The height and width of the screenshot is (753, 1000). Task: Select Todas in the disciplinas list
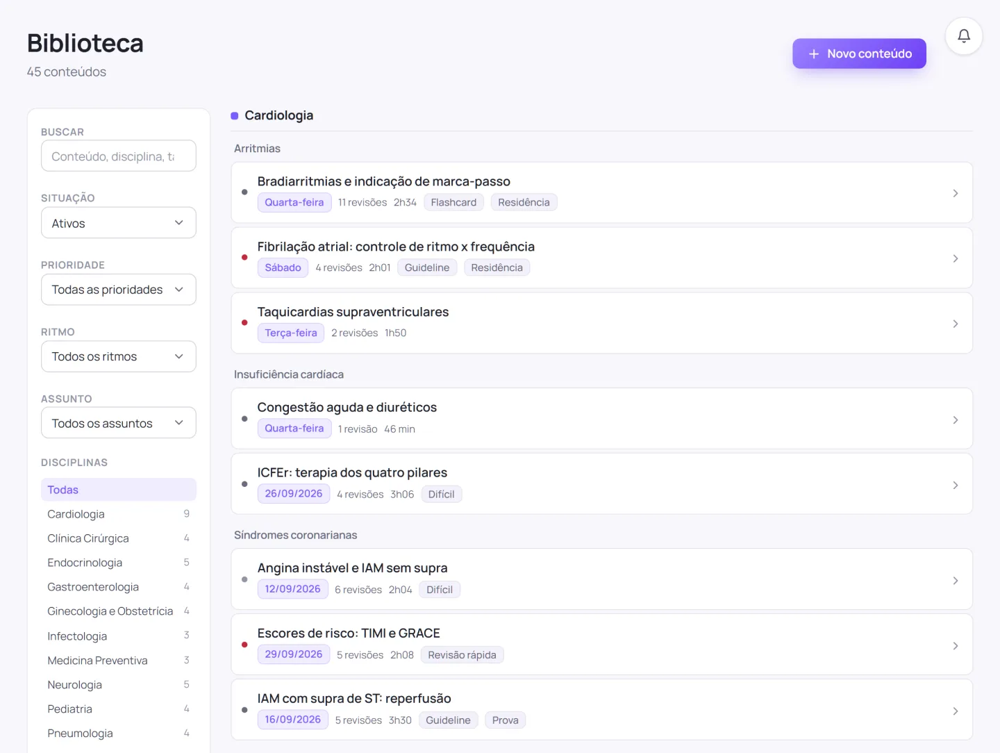[x=119, y=490]
